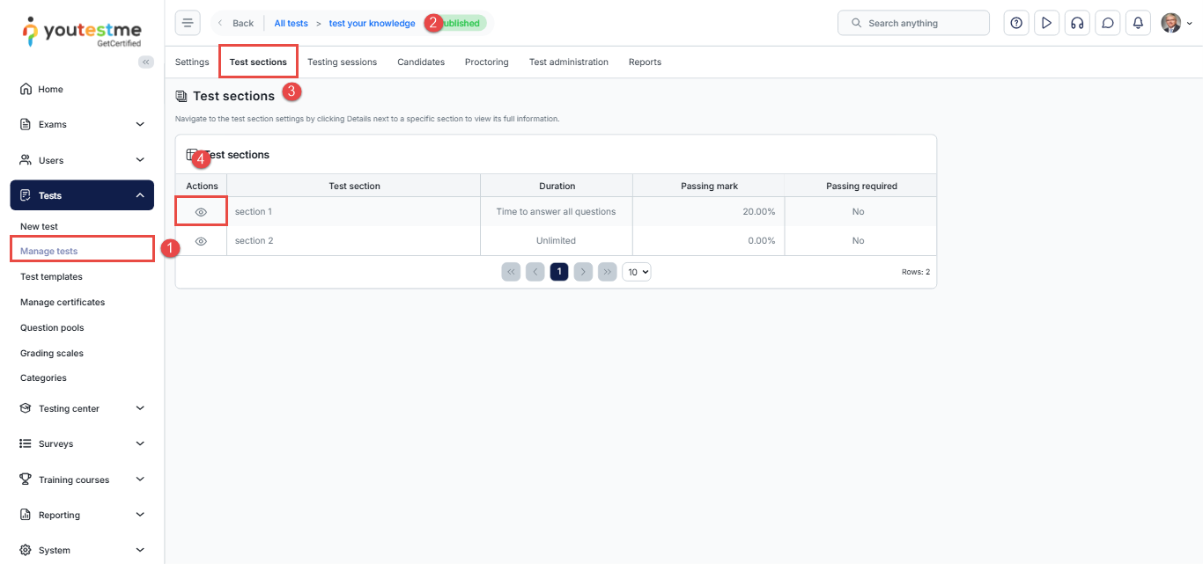This screenshot has height=564, width=1203.
Task: Click the play tutorial icon in header
Action: pyautogui.click(x=1046, y=23)
